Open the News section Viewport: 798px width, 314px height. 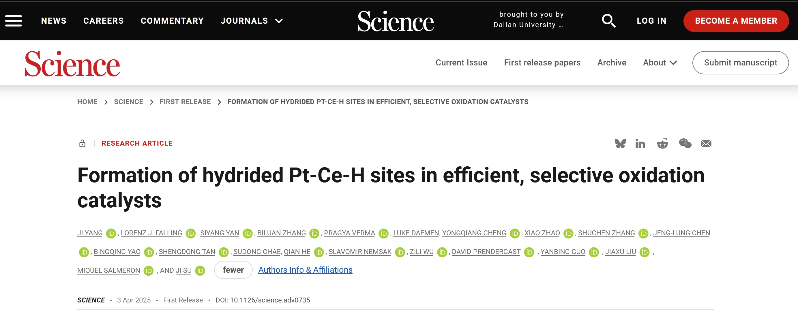click(54, 21)
